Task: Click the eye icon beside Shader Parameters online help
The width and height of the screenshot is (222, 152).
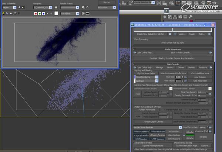Action: 135,52
